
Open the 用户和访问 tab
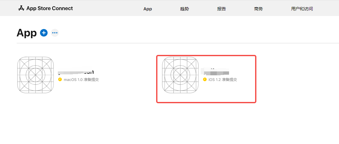click(302, 9)
